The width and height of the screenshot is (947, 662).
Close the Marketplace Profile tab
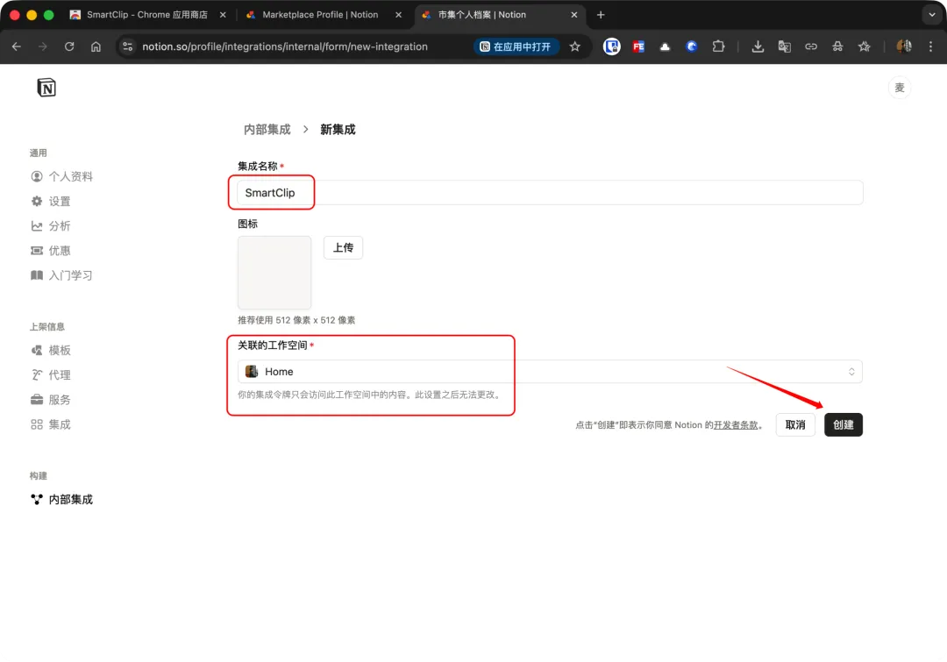coord(399,15)
